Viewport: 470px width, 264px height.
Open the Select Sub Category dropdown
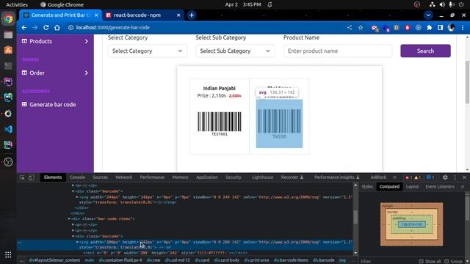click(x=235, y=51)
